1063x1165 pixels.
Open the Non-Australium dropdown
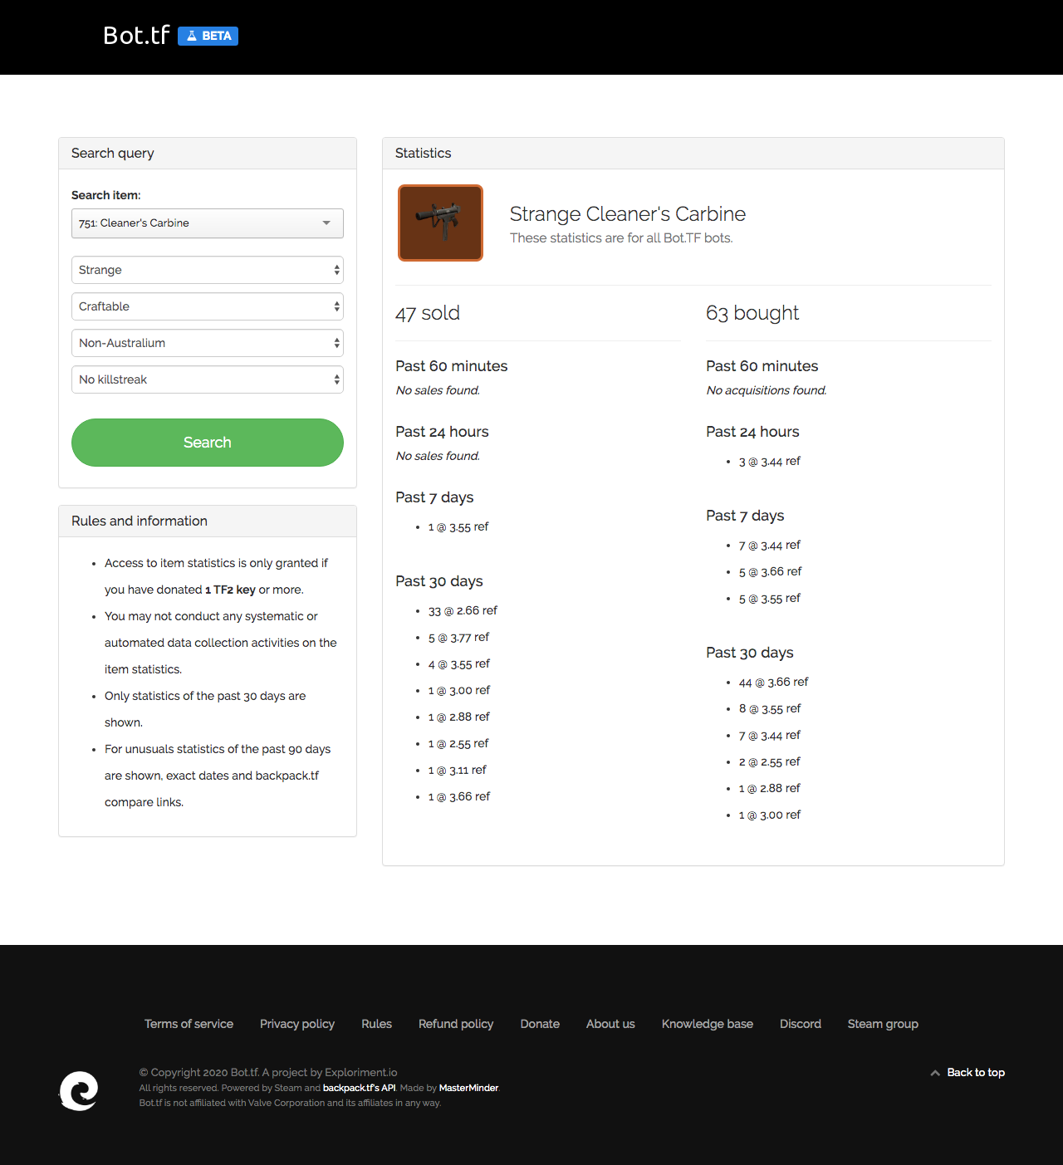click(208, 343)
